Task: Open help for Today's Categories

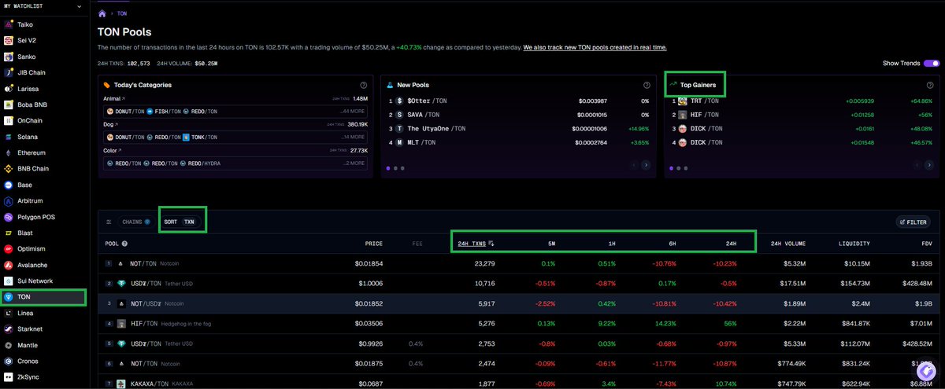Action: point(364,85)
